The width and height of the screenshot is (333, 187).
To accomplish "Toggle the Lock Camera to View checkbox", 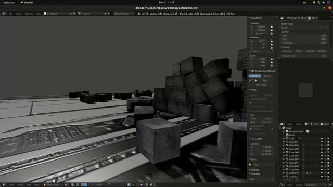I will (x=250, y=111).
